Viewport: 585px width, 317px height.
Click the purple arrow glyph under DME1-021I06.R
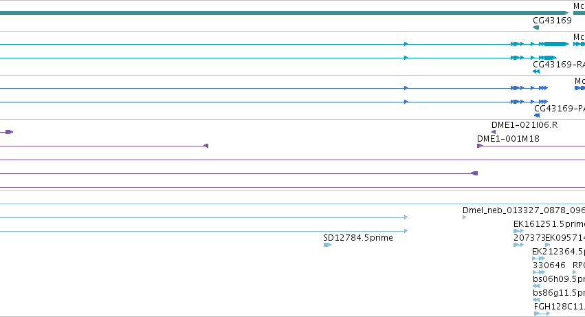pyautogui.click(x=494, y=132)
